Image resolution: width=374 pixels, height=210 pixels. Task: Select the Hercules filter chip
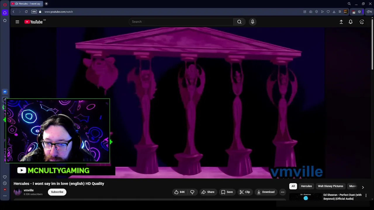pyautogui.click(x=306, y=186)
